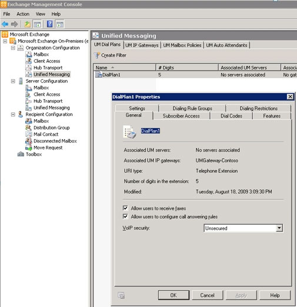Click the Forward arrow toolbar icon
Screen dimensions: 297x307
click(x=14, y=24)
